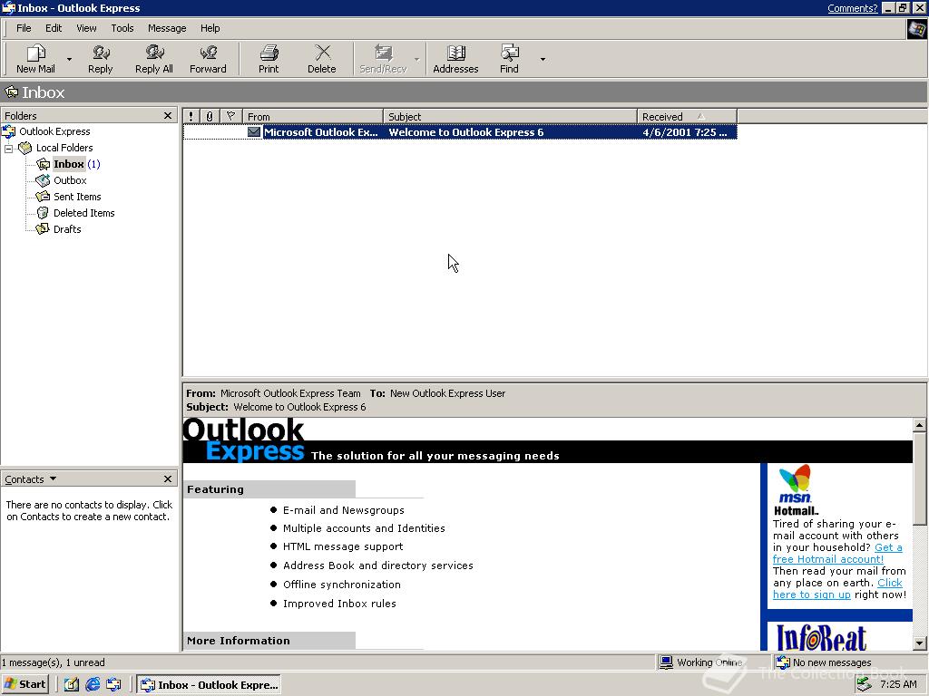Close the Contacts pane
Viewport: 929px width, 696px height.
point(168,478)
